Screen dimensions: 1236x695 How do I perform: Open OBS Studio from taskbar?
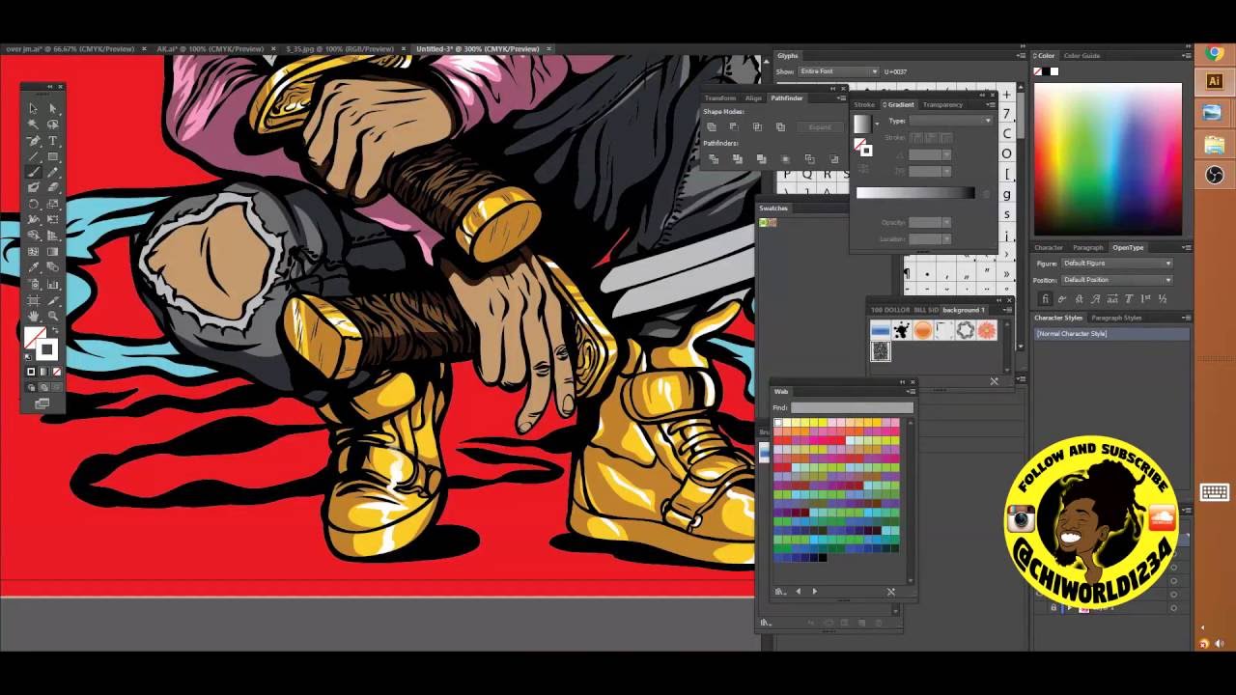tap(1215, 175)
